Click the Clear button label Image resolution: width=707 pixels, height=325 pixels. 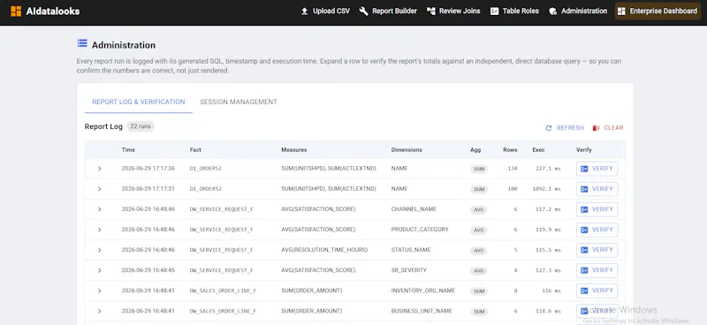point(613,128)
